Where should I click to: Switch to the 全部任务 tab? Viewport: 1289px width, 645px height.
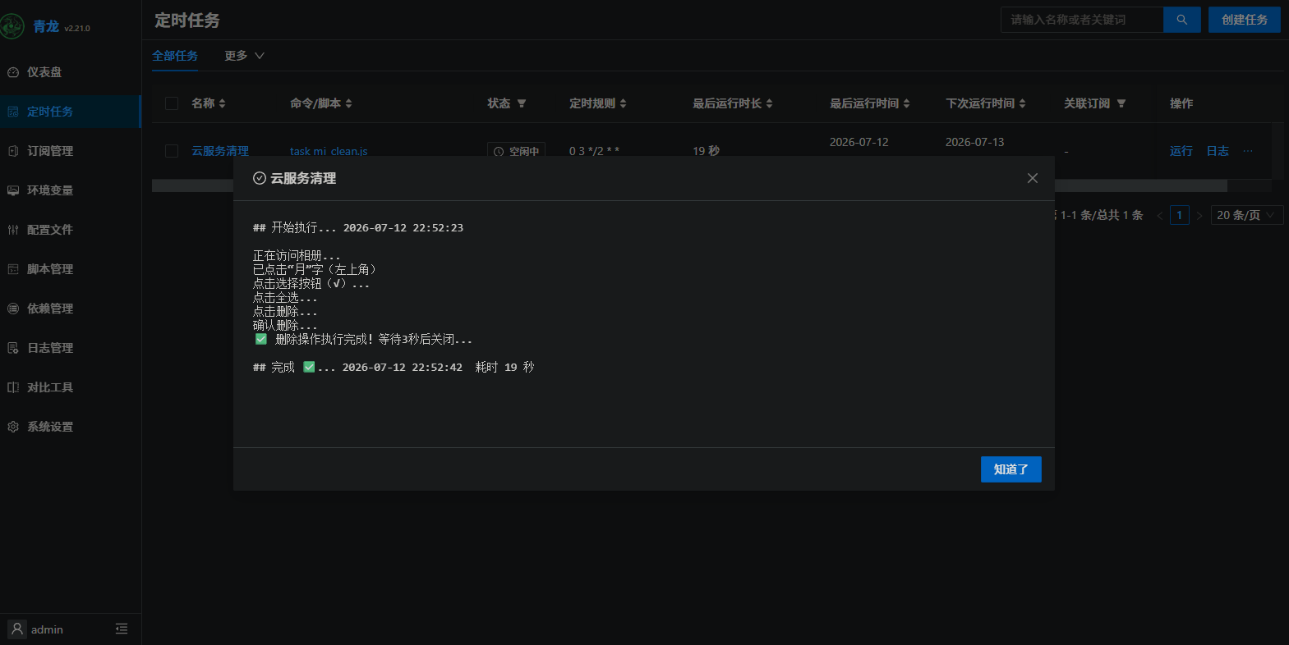175,56
